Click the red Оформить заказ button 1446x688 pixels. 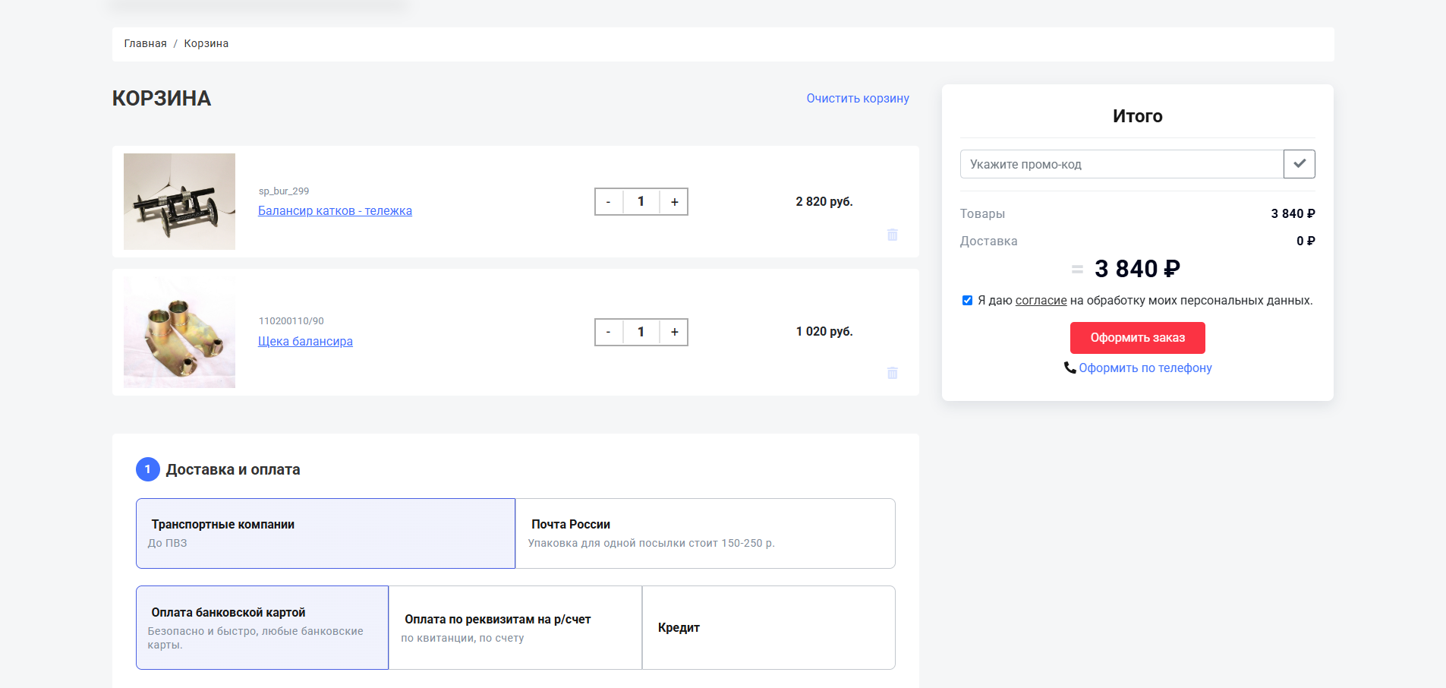point(1137,338)
